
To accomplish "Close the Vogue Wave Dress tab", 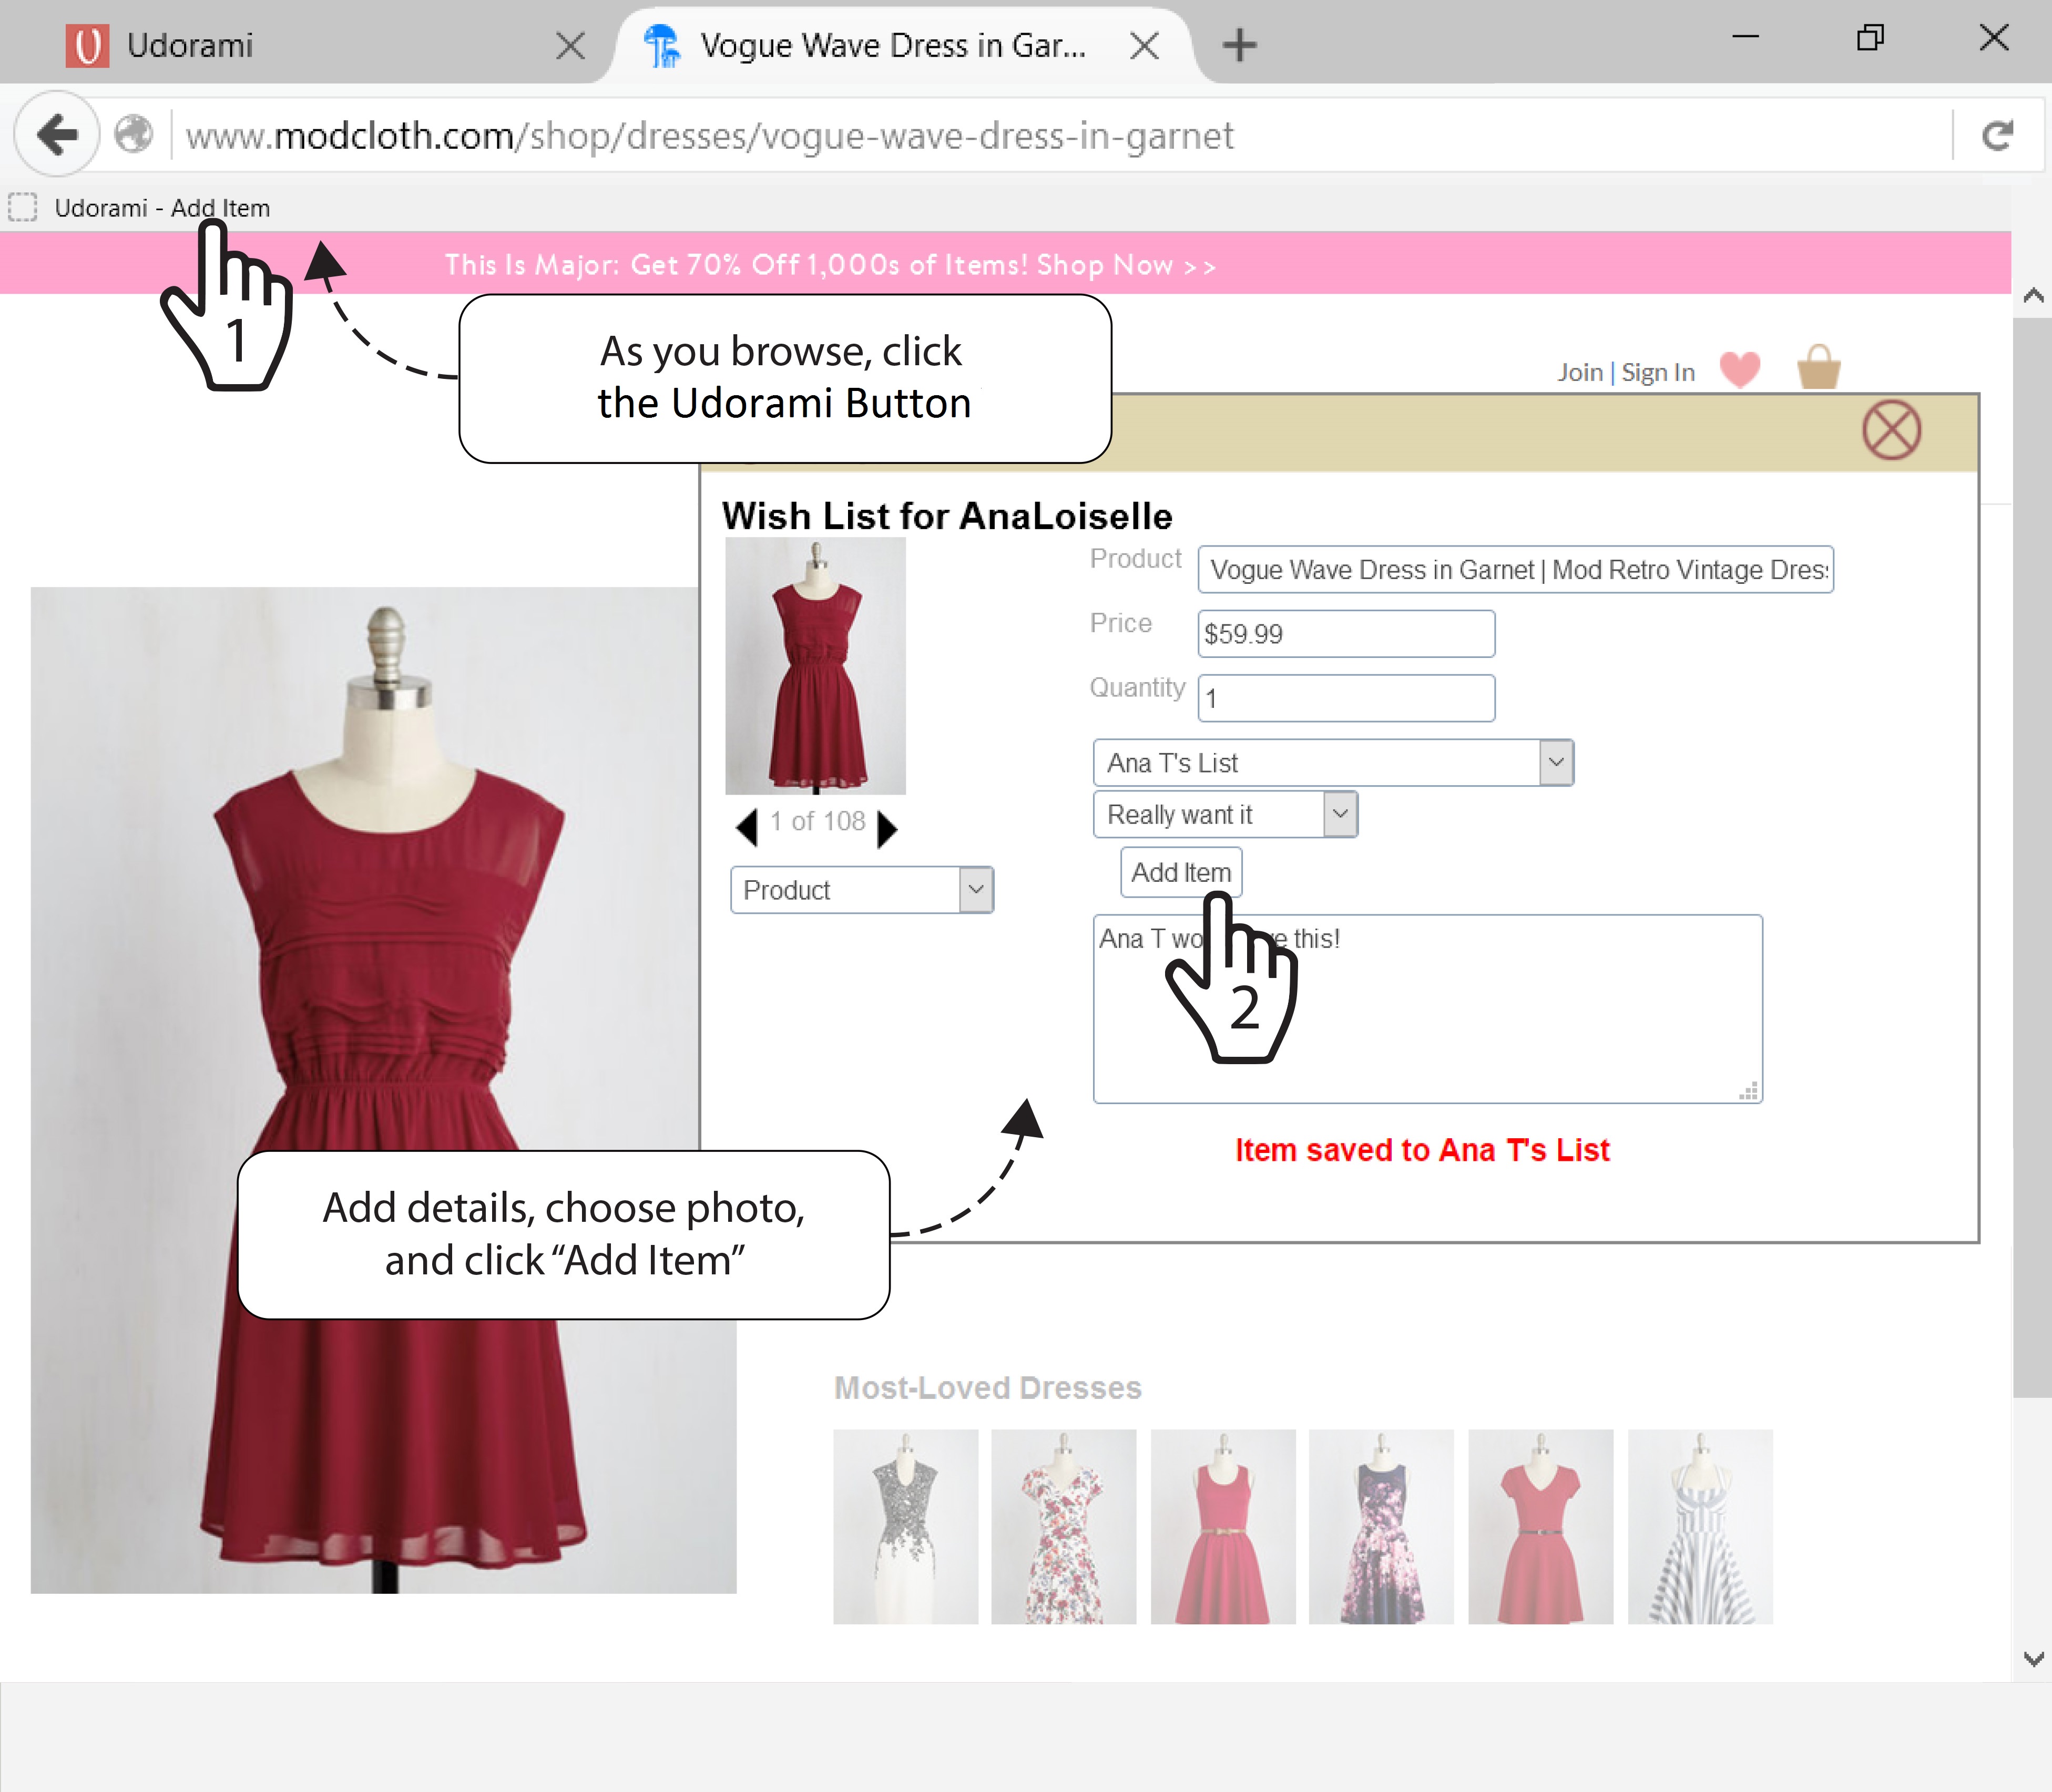I will [x=1145, y=45].
